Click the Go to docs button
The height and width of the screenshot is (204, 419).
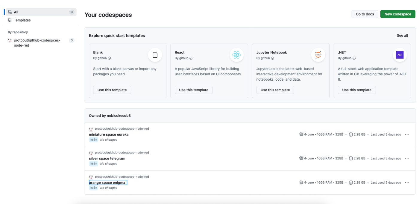[365, 14]
